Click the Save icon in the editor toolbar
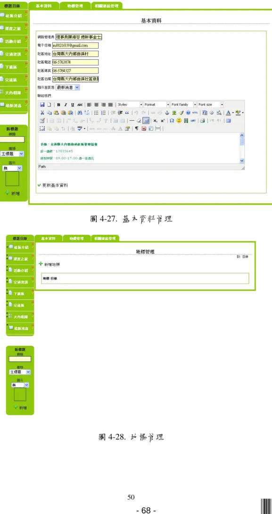Screen dimensions: 272x514 click(x=42, y=105)
